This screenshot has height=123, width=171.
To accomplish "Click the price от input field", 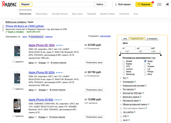I will click(x=131, y=48).
